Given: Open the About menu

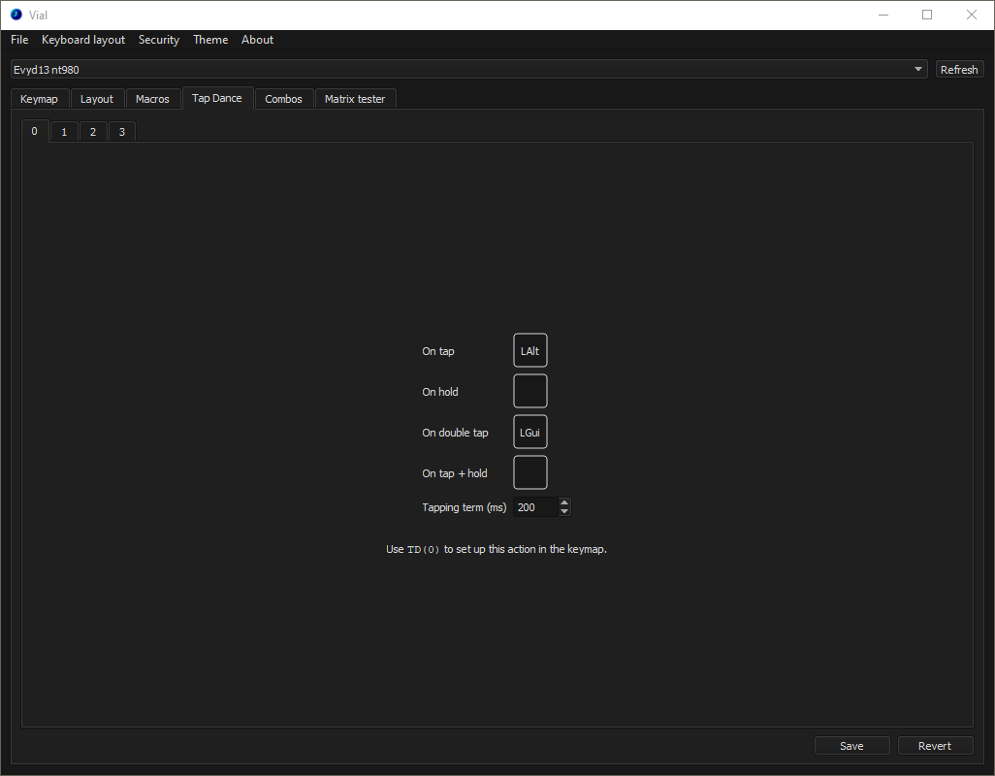Looking at the screenshot, I should click(257, 40).
